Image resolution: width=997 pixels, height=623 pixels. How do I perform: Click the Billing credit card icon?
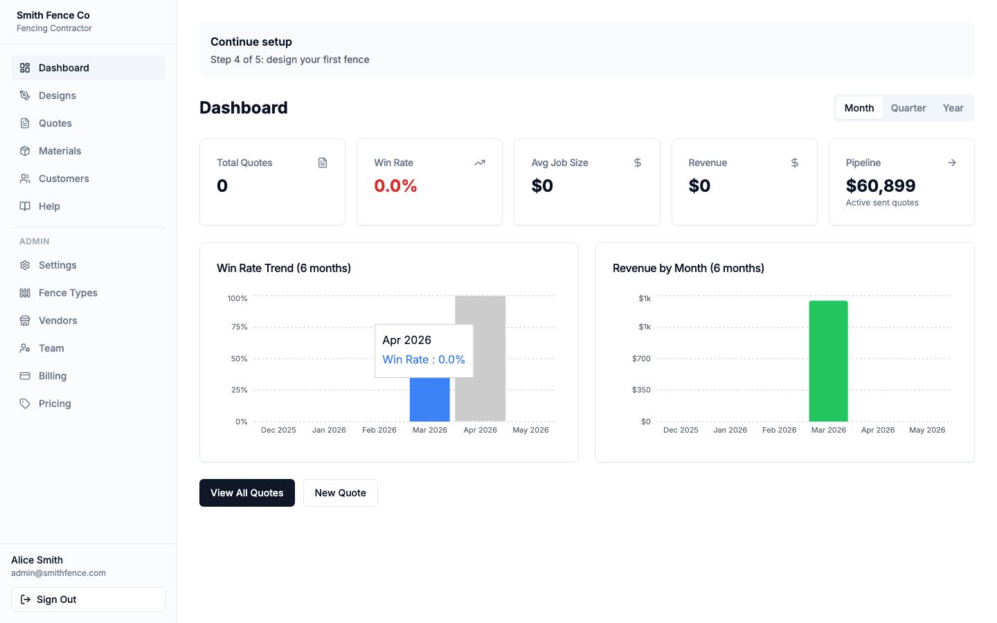click(x=25, y=376)
